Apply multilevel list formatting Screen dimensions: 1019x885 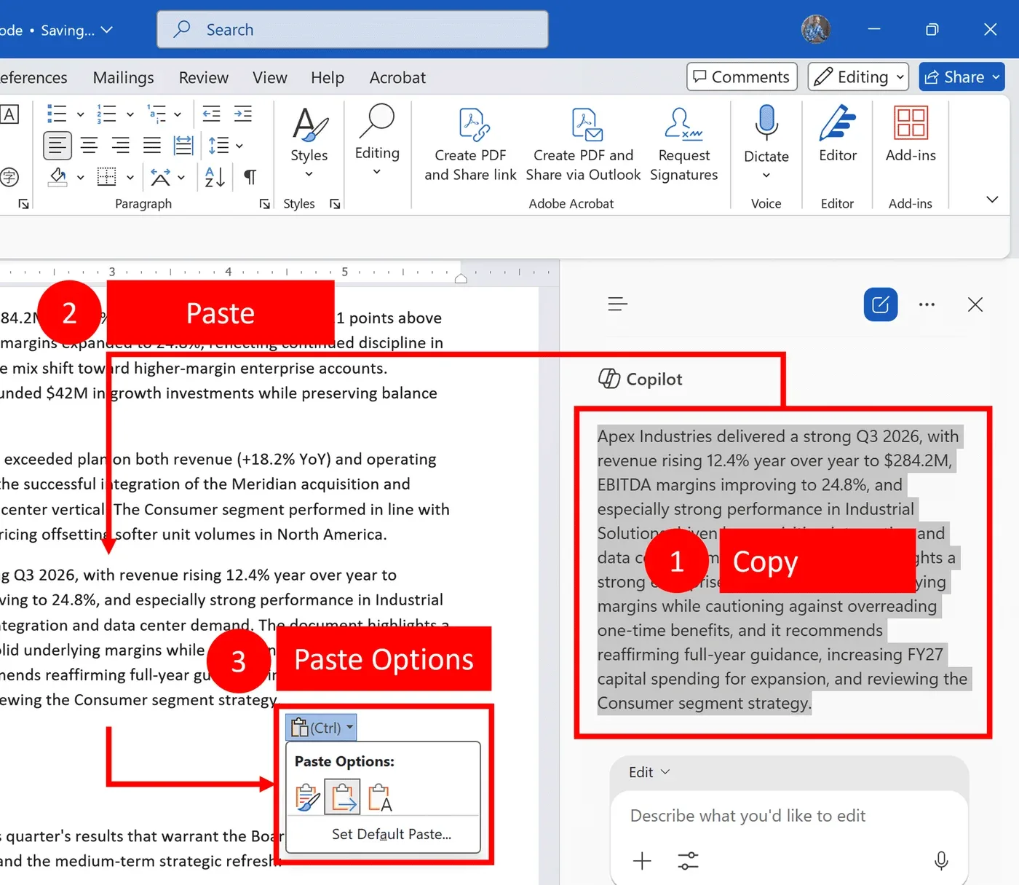coord(156,114)
